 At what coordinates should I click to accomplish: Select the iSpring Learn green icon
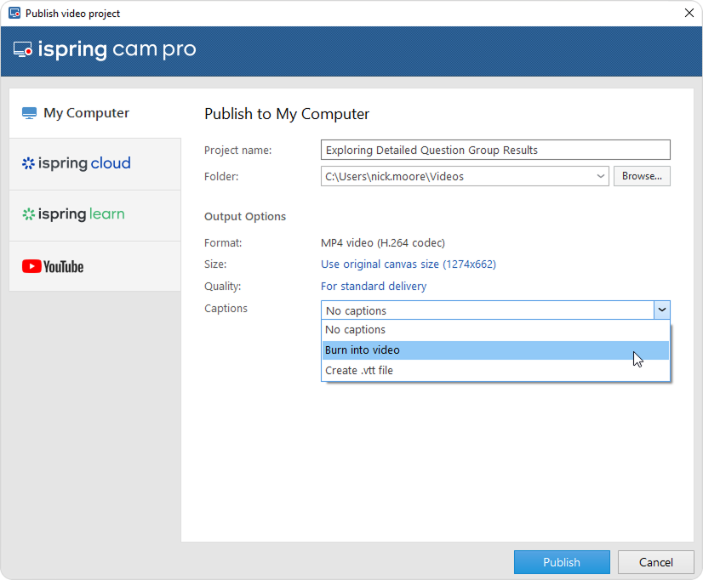point(29,215)
